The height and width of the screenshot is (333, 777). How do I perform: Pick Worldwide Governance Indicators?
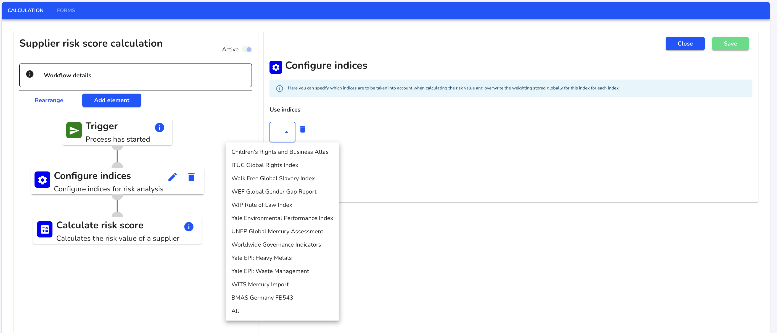click(x=282, y=245)
